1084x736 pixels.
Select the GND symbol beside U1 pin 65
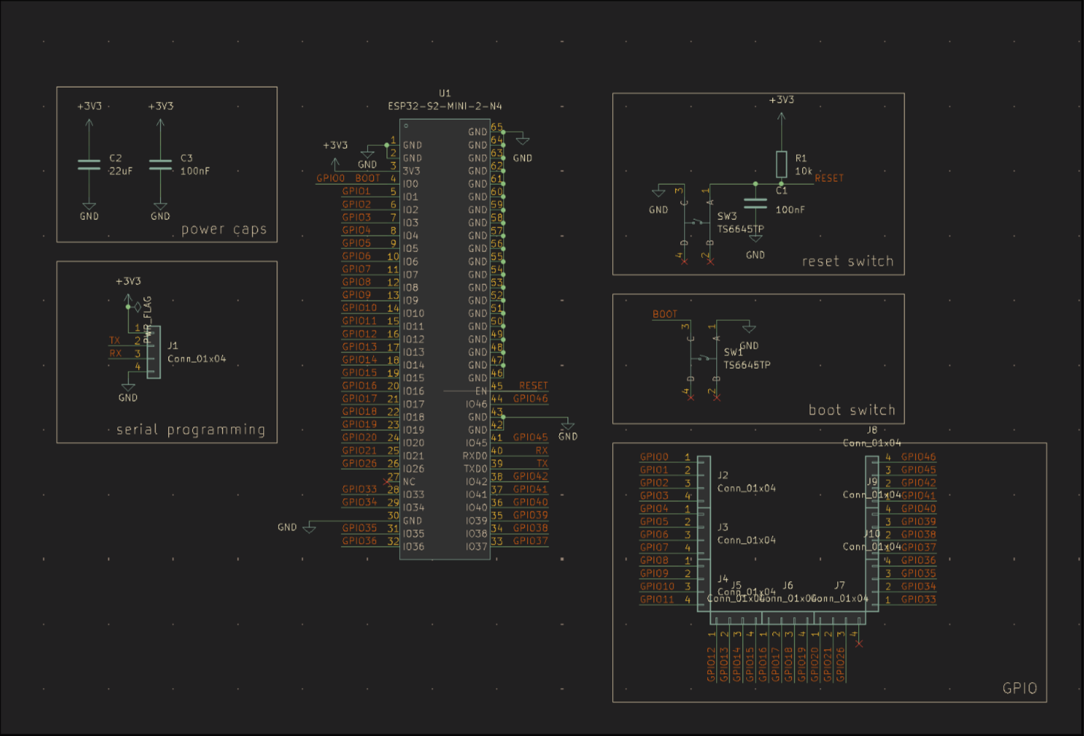click(523, 139)
